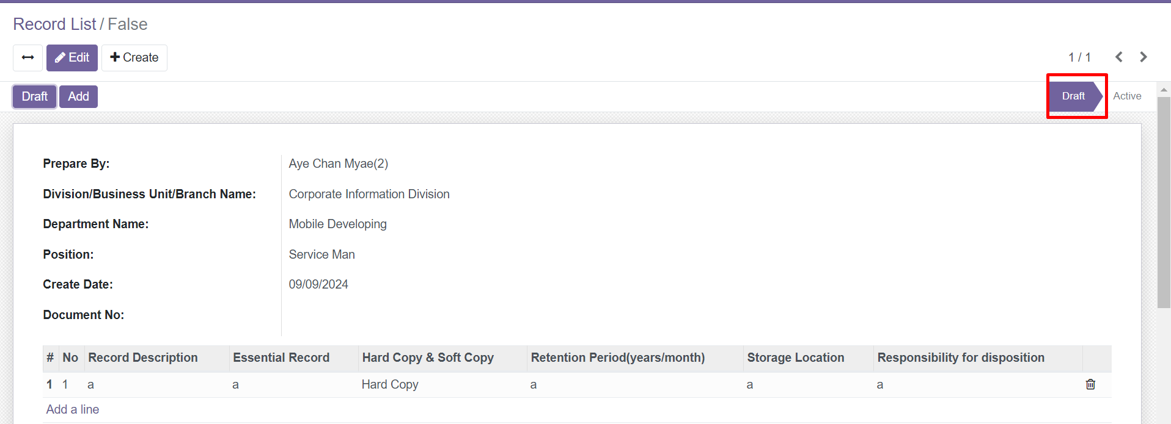The image size is (1171, 424).
Task: Click the Aye Chan Myae(2) value
Action: [x=339, y=163]
